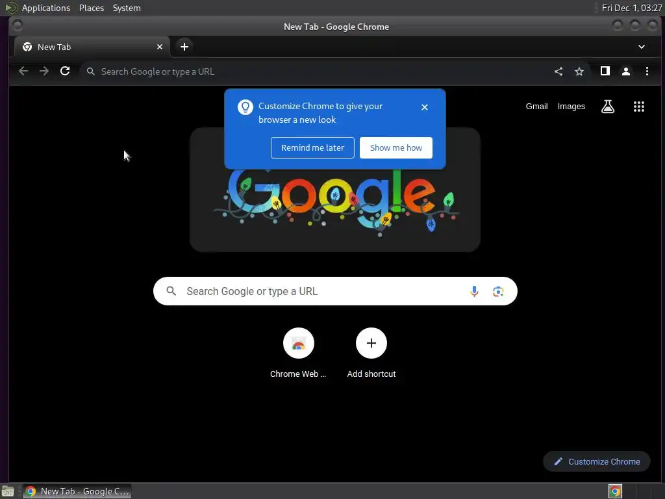Select the New Tab tab
This screenshot has width=665, height=499.
coord(92,47)
